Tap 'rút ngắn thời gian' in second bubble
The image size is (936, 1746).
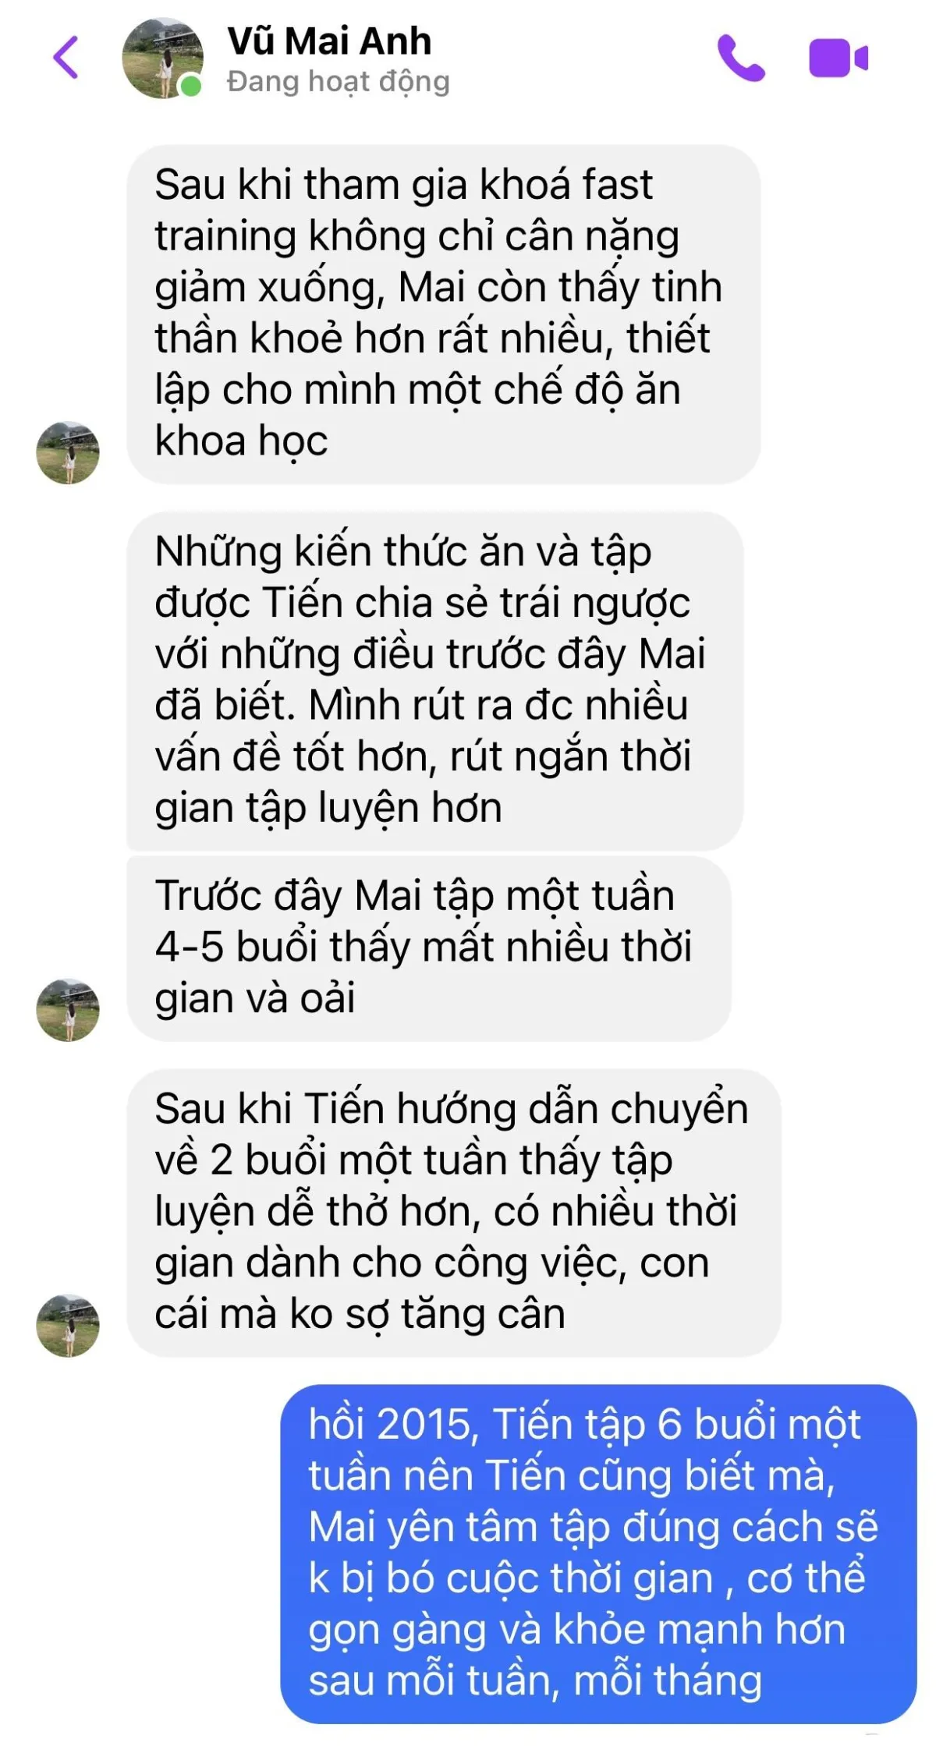[x=423, y=782]
